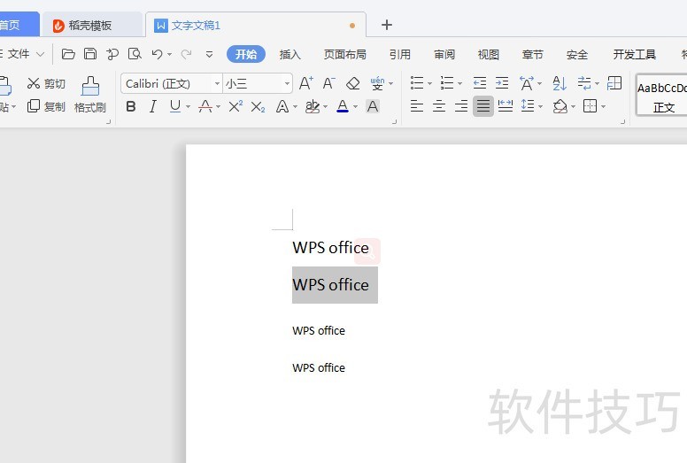Open the References (引用) tab

(x=400, y=54)
